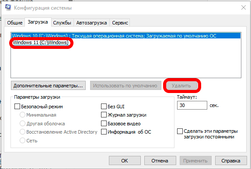Check Сделать эти параметры загрузки постоянными
251x169 pixels.
point(180,131)
